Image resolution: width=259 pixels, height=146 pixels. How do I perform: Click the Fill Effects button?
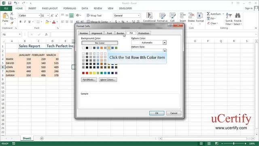(89, 80)
